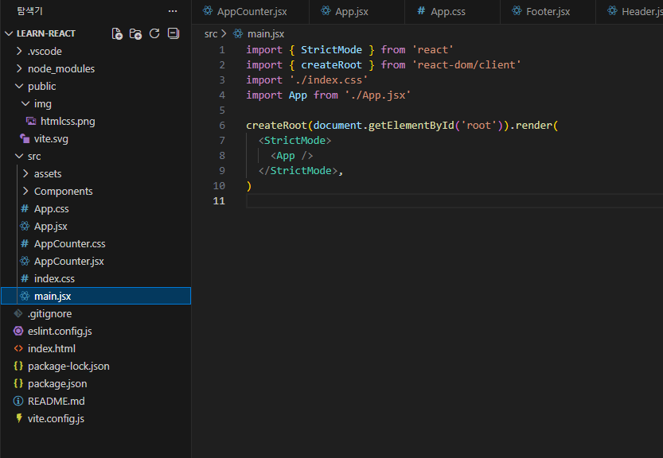Click the New Folder icon in explorer header
Image resolution: width=663 pixels, height=458 pixels.
tap(135, 33)
